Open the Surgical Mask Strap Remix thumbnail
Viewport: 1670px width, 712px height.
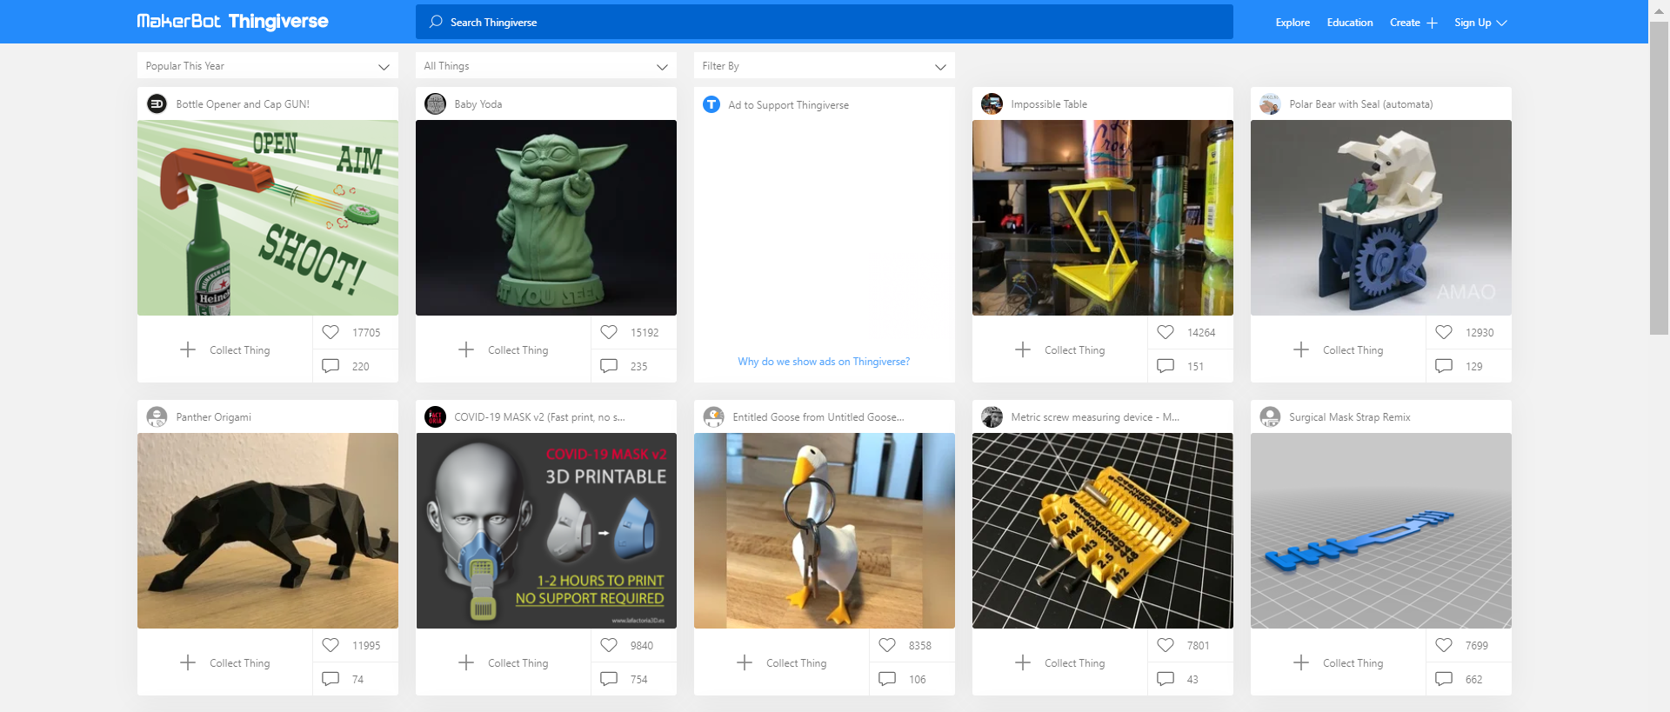click(1381, 530)
